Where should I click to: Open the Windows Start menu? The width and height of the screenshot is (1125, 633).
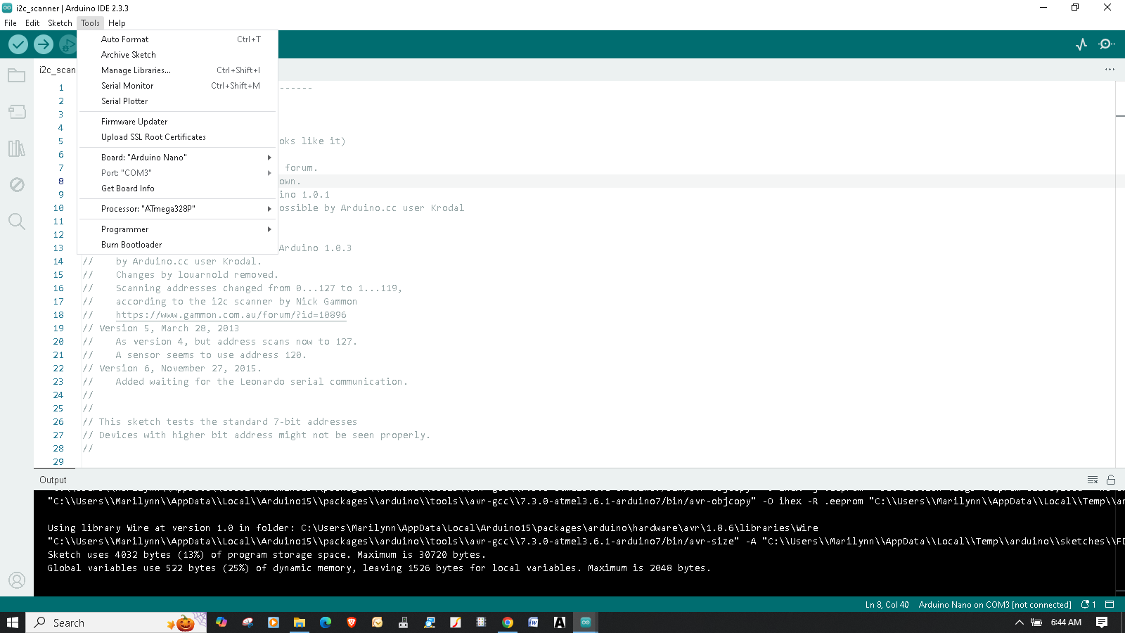pyautogui.click(x=13, y=622)
